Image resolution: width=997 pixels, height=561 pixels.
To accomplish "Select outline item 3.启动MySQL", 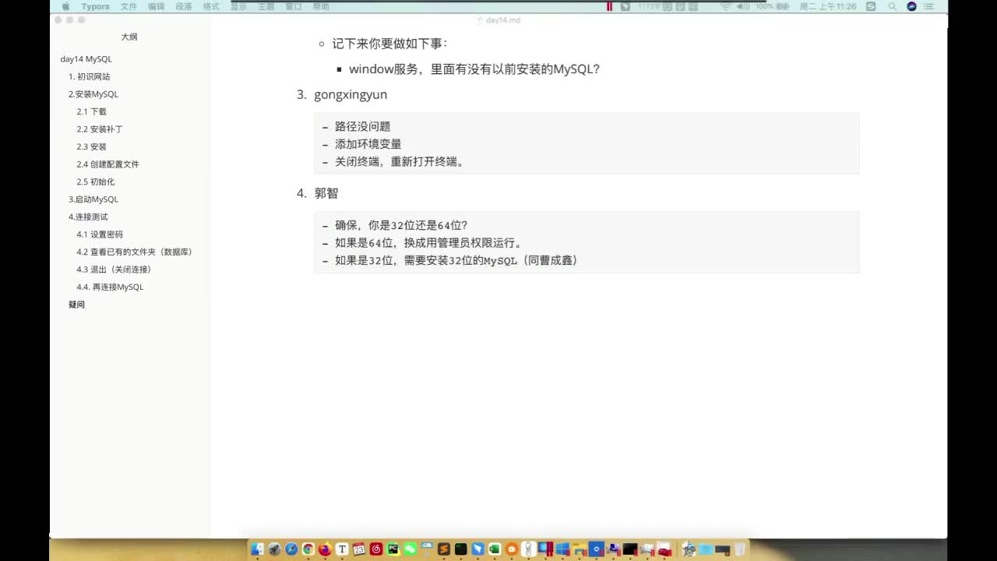I will (x=93, y=199).
